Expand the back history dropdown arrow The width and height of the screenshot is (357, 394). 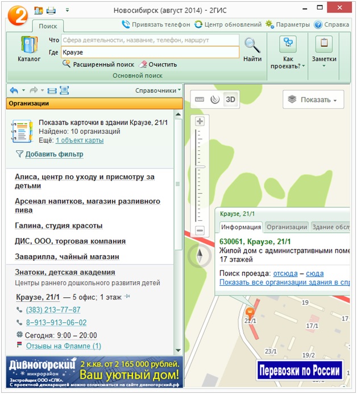coord(23,90)
